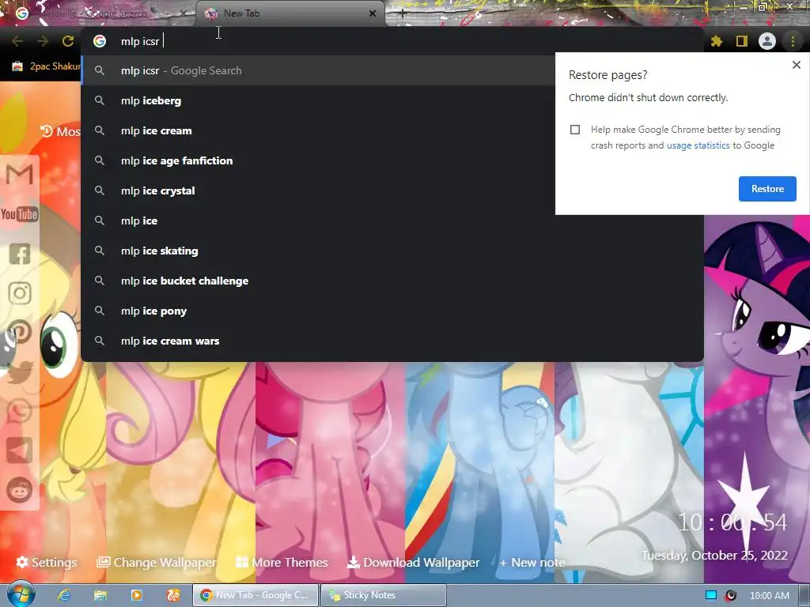The height and width of the screenshot is (607, 810).
Task: Reload the page with refresh icon
Action: pyautogui.click(x=68, y=41)
